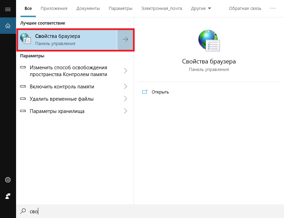Expand the Параметры хранилища chevron
284x218 pixels.
[x=125, y=111]
